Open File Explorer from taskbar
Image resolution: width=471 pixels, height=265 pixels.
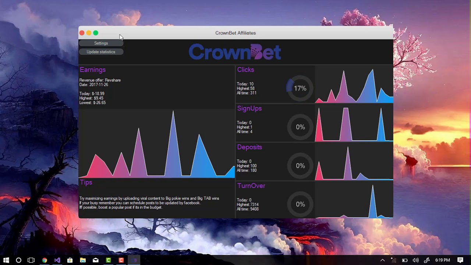pos(83,260)
